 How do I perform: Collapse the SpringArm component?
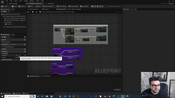click(x=4, y=22)
